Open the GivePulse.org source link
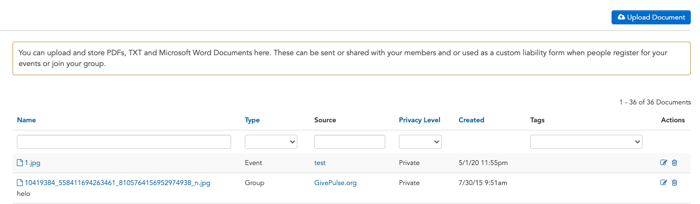 [335, 183]
